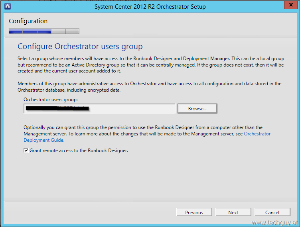Image resolution: width=300 pixels, height=227 pixels.
Task: Click the 'Members of this group have administrative' paragraph
Action: [x=150, y=87]
